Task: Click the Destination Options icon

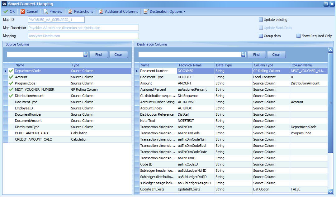Action: tap(146, 12)
